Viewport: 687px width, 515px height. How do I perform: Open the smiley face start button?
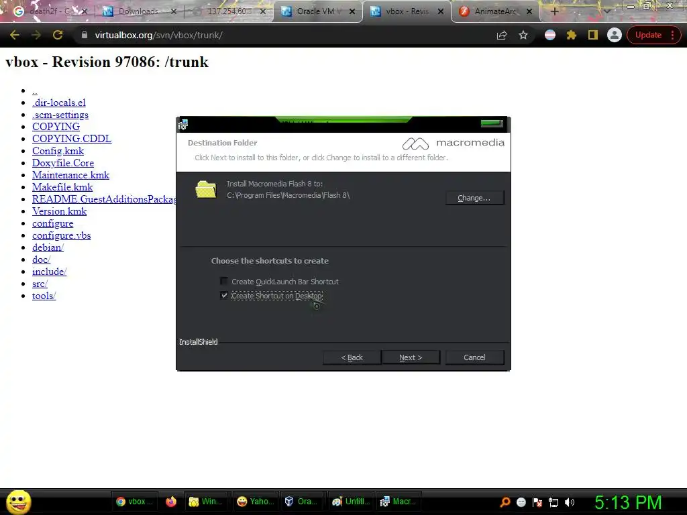18,502
